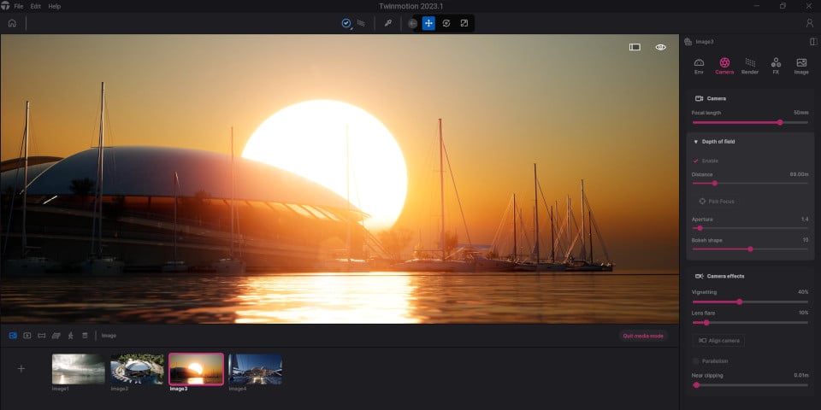Open the File menu
Image resolution: width=821 pixels, height=410 pixels.
pyautogui.click(x=19, y=6)
